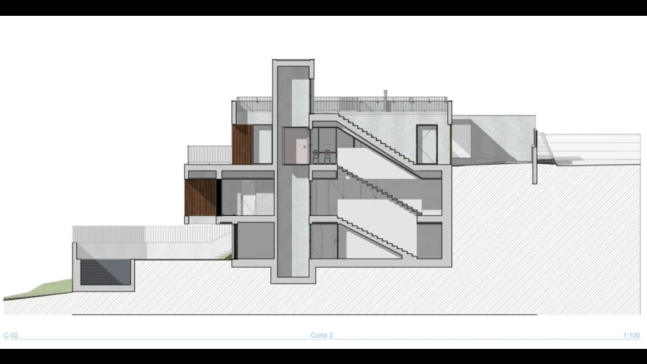647x364 pixels.
Task: Select the striped garage door
Action: [104, 274]
